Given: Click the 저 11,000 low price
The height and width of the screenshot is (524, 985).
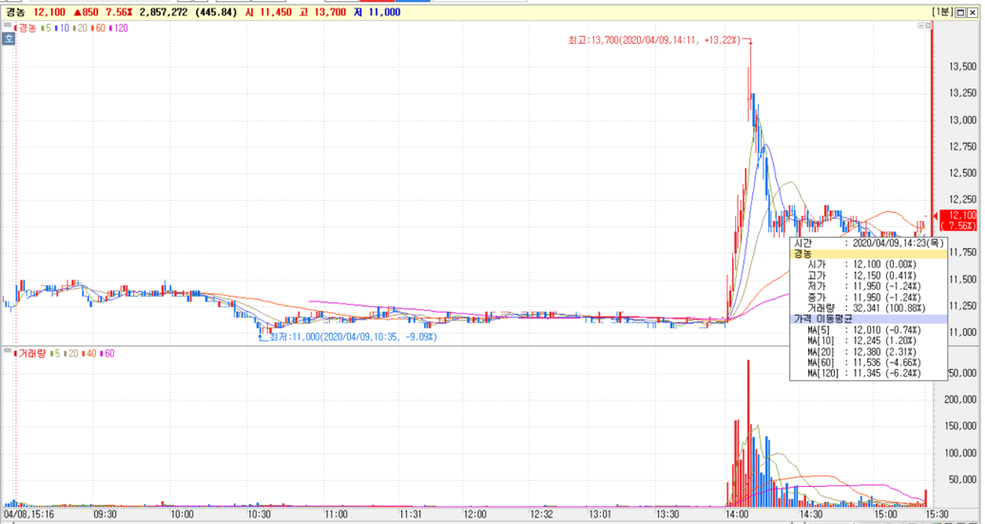Looking at the screenshot, I should (x=377, y=12).
